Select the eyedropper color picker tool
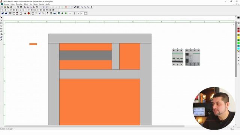The width and height of the screenshot is (240, 135). pos(1,37)
